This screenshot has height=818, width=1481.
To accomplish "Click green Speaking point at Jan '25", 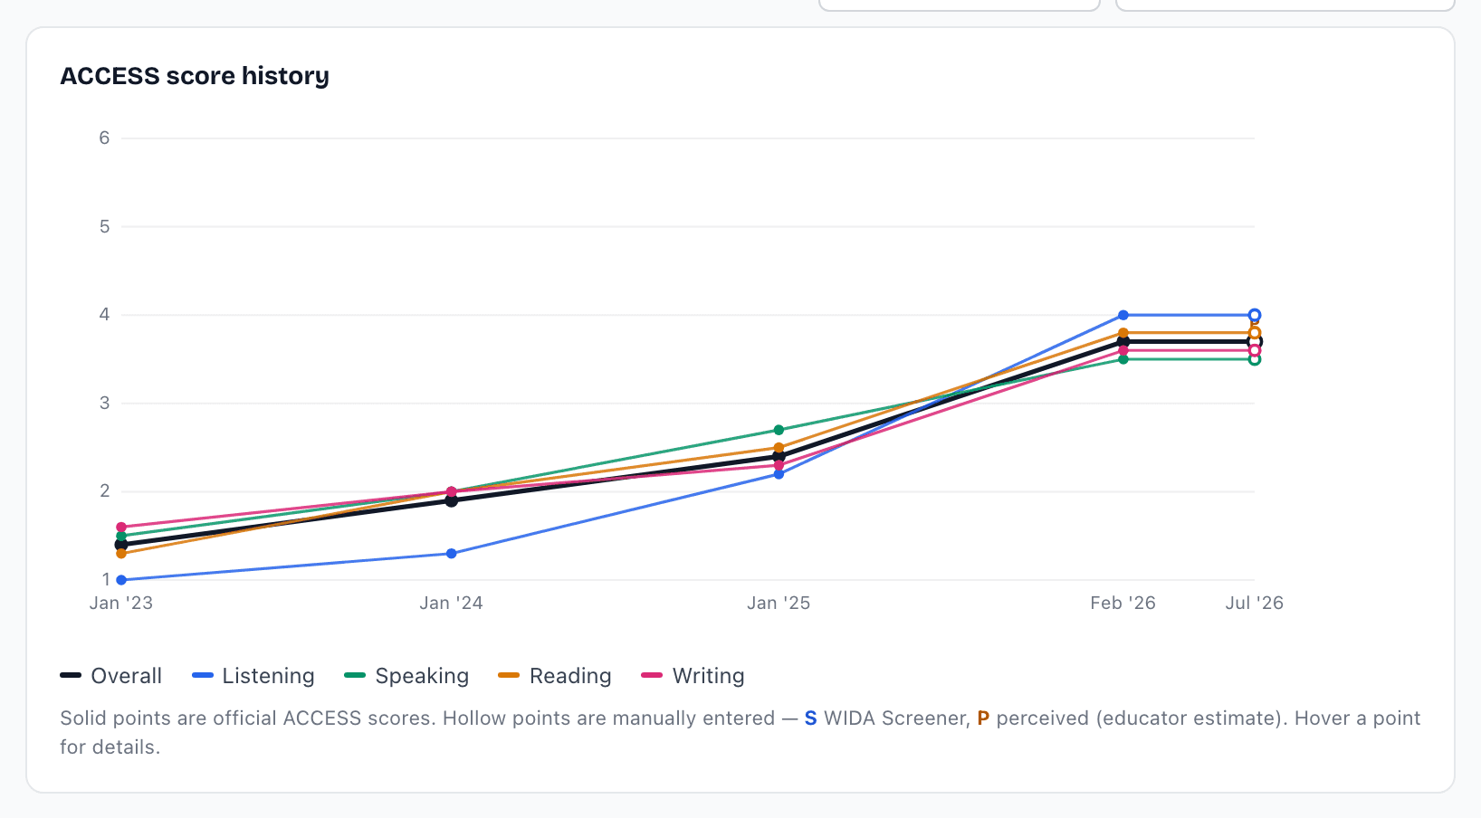I will pos(779,430).
